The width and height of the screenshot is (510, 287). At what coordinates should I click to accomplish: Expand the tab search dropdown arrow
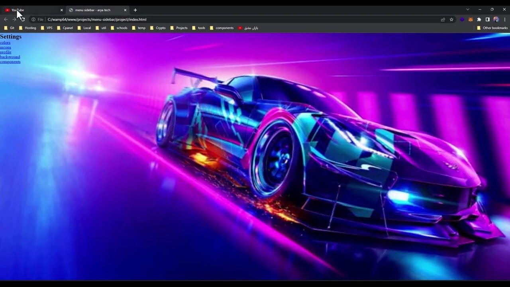467,10
